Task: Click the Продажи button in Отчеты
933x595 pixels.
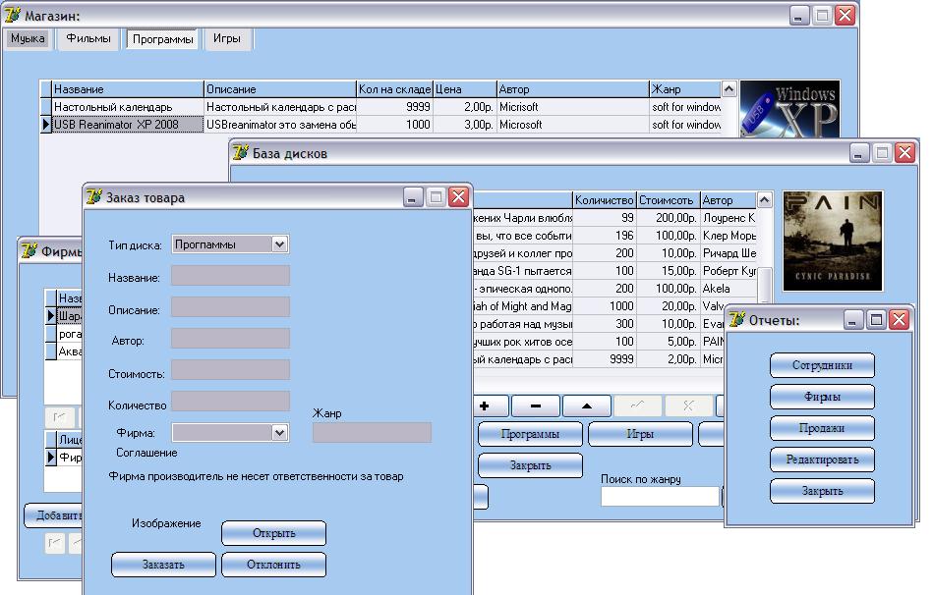Action: point(822,428)
